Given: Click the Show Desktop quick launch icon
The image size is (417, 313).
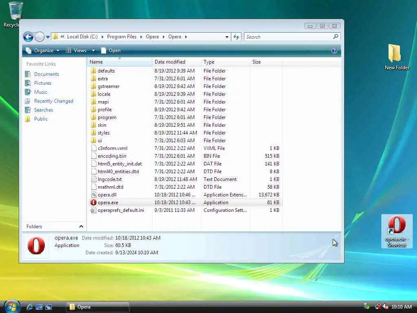Looking at the screenshot, I should point(39,307).
